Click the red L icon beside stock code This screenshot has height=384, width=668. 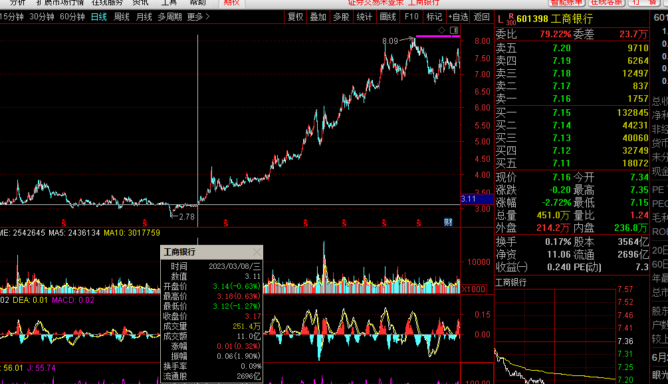coord(500,19)
